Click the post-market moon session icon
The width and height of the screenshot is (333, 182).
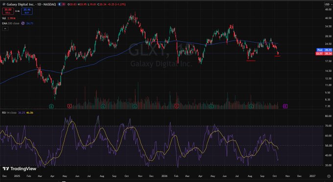click(x=60, y=4)
